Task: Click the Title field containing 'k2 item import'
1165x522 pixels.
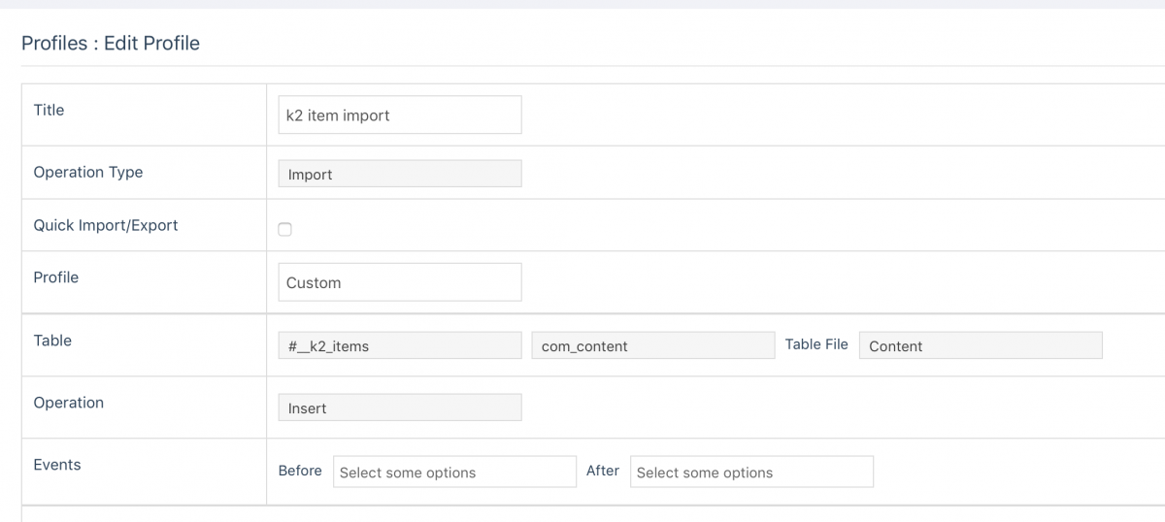Action: click(399, 114)
